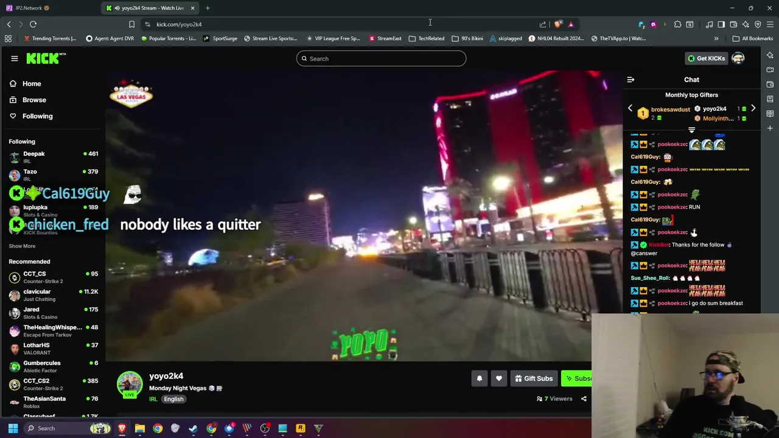
Task: Open user profile avatar menu
Action: tap(738, 58)
